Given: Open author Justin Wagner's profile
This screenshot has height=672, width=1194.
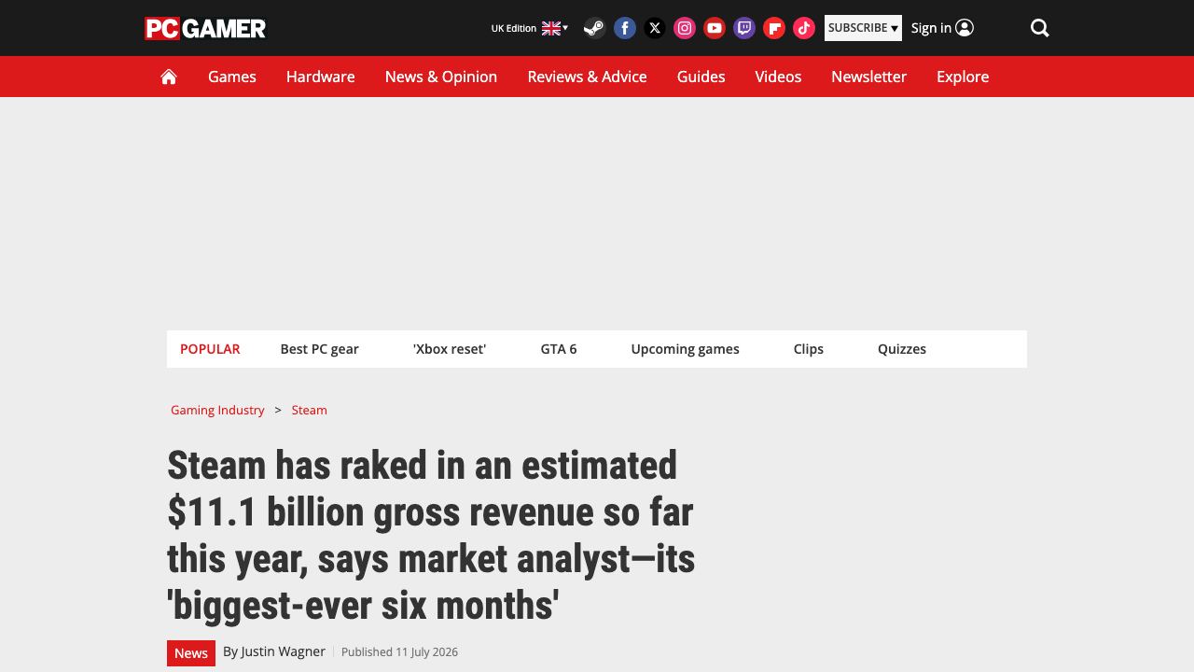Looking at the screenshot, I should [x=284, y=651].
